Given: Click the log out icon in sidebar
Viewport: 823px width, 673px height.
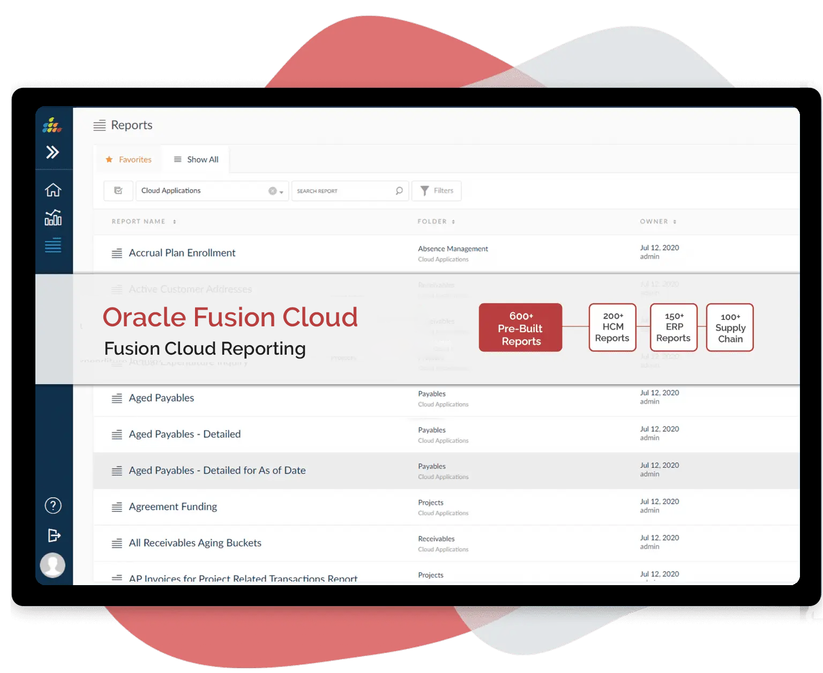Looking at the screenshot, I should [x=54, y=535].
